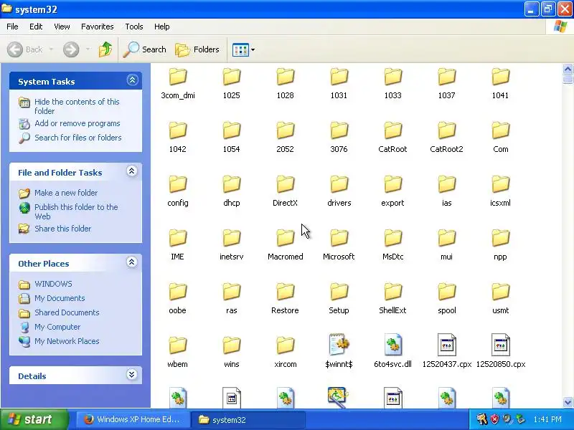Select the DirectX folder icon
574x430 pixels.
click(286, 184)
